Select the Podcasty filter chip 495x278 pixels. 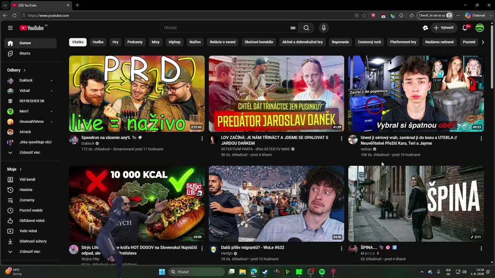135,42
